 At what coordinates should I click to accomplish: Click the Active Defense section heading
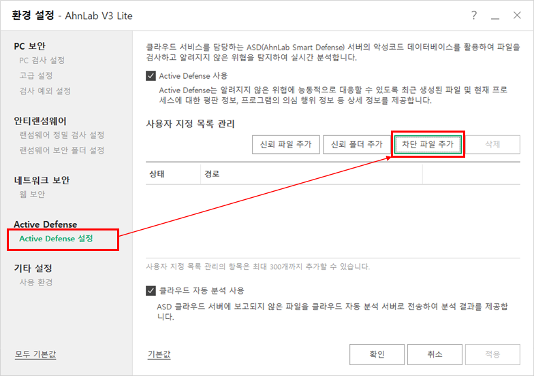[45, 224]
